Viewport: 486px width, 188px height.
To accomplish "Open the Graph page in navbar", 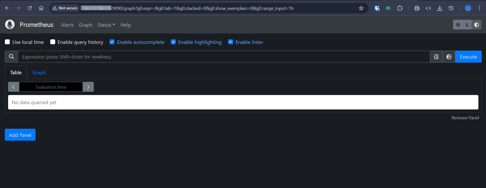I will [x=86, y=25].
